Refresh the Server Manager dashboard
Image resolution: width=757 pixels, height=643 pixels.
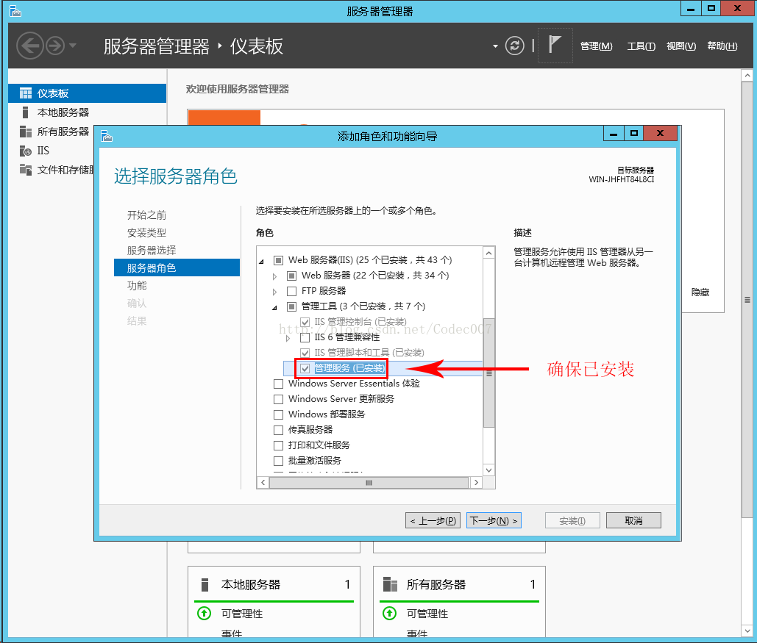(x=515, y=46)
